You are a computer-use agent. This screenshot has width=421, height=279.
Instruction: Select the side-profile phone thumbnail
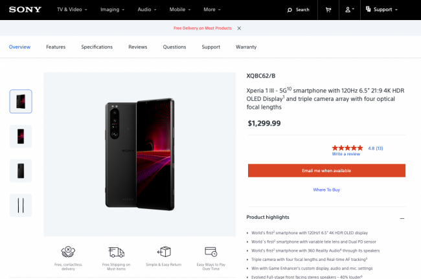[21, 205]
